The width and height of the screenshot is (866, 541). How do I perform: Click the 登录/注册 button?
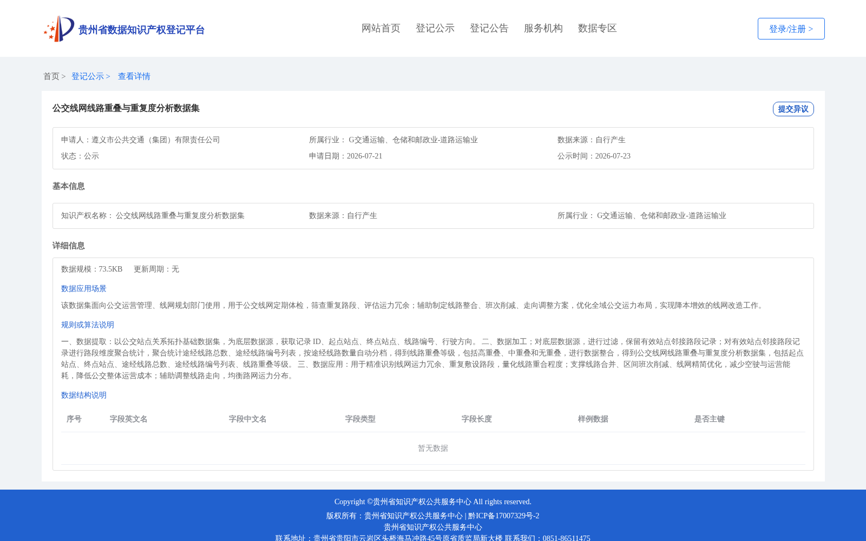pyautogui.click(x=791, y=29)
